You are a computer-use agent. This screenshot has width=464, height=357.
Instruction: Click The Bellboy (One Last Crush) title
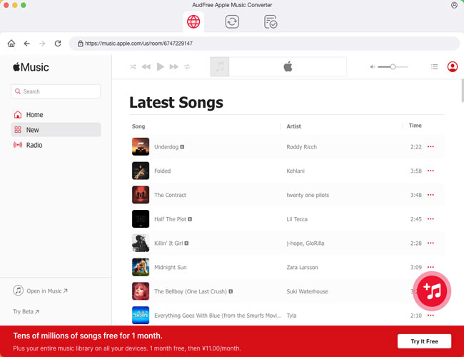(191, 291)
